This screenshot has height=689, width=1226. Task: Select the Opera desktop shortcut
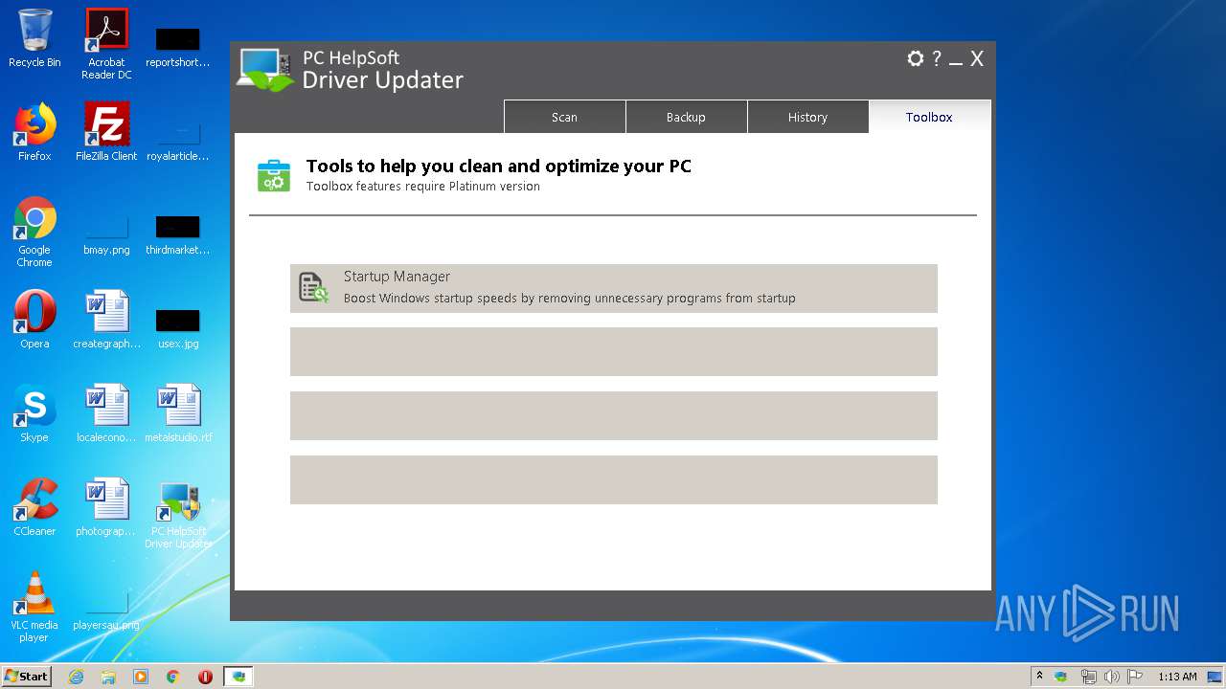(34, 320)
